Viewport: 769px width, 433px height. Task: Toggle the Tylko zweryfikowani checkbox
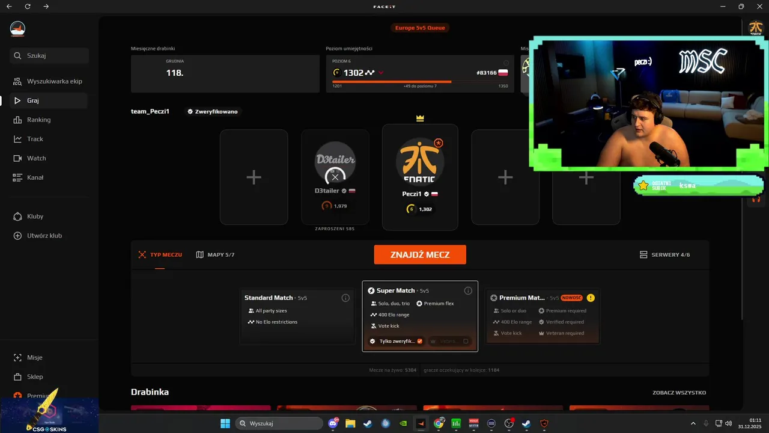point(419,341)
